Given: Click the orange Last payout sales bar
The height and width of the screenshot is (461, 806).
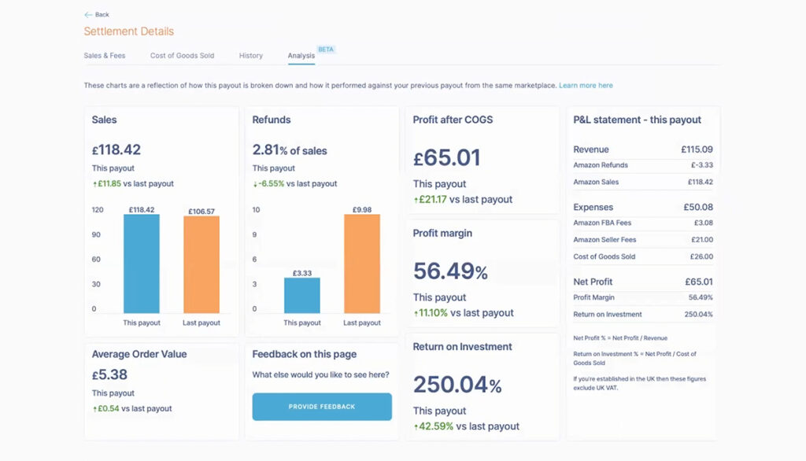Looking at the screenshot, I should [201, 265].
